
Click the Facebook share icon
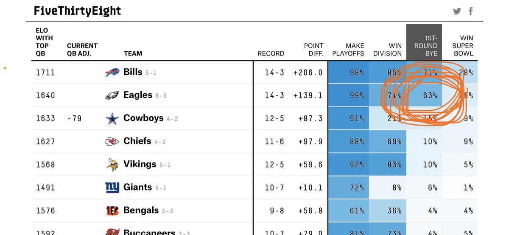coord(471,11)
